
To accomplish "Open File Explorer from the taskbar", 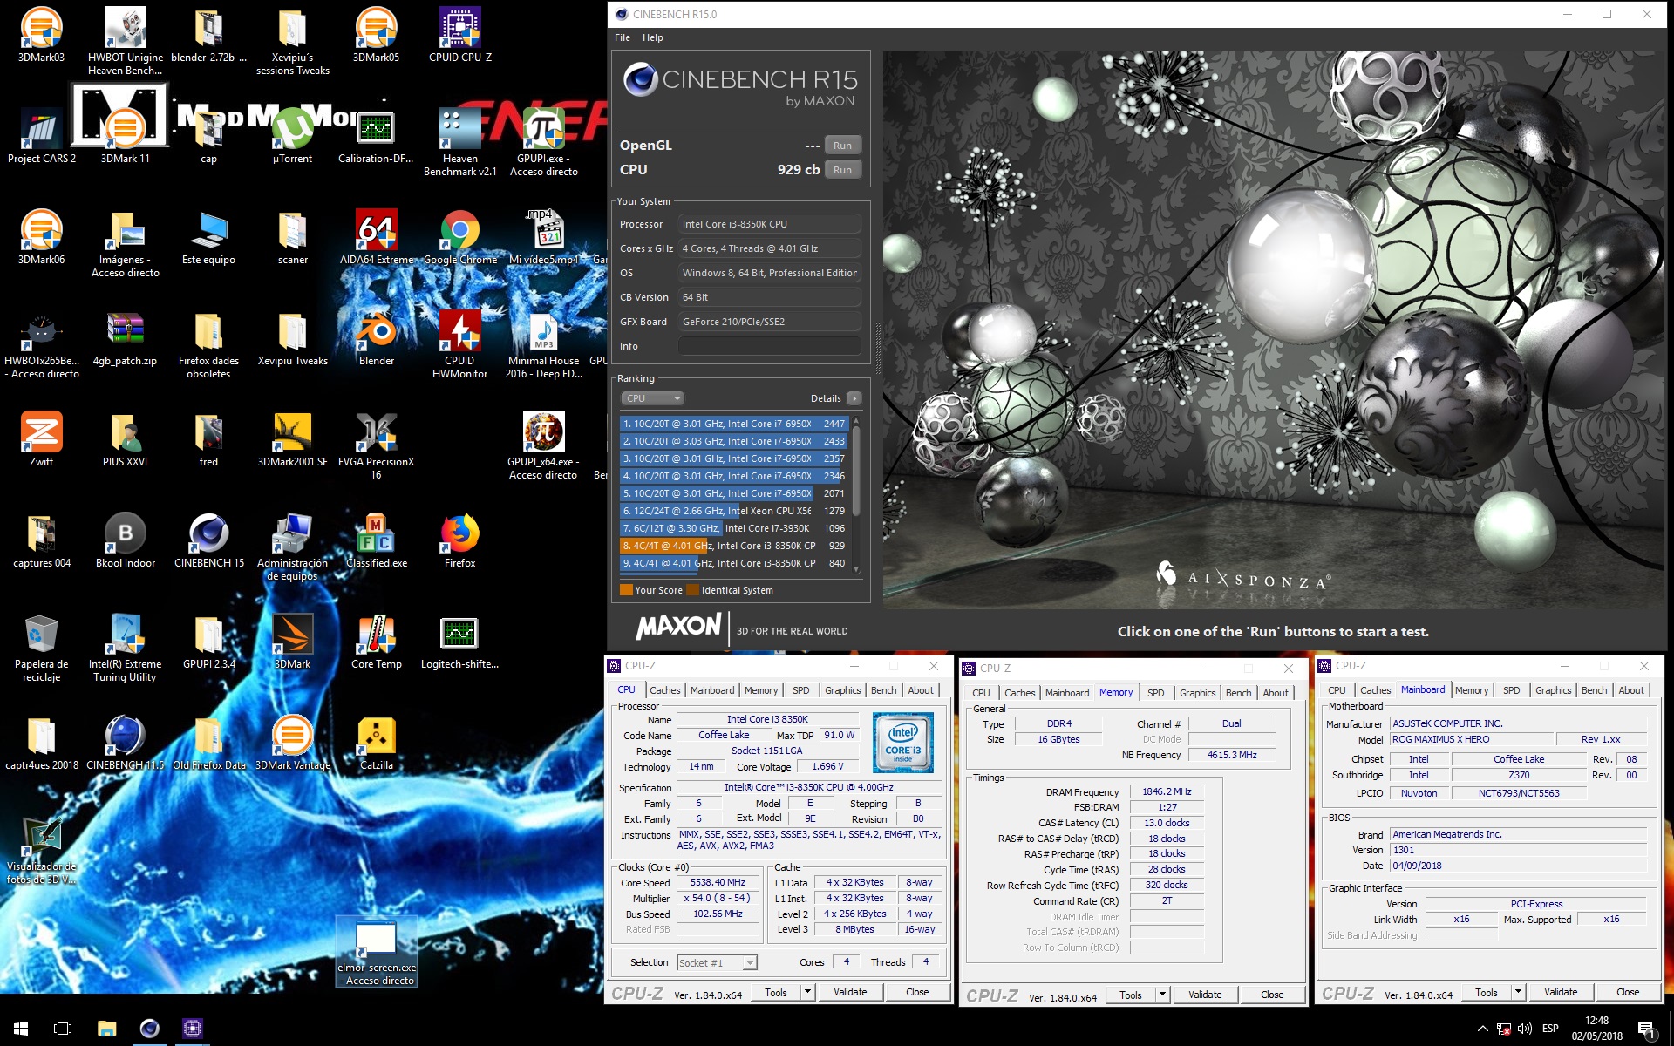I will point(106,1029).
